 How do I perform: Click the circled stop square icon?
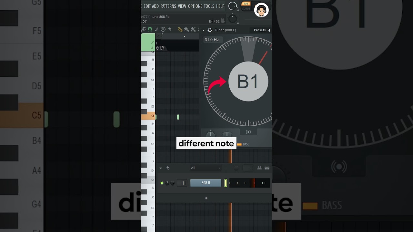pyautogui.click(x=163, y=29)
